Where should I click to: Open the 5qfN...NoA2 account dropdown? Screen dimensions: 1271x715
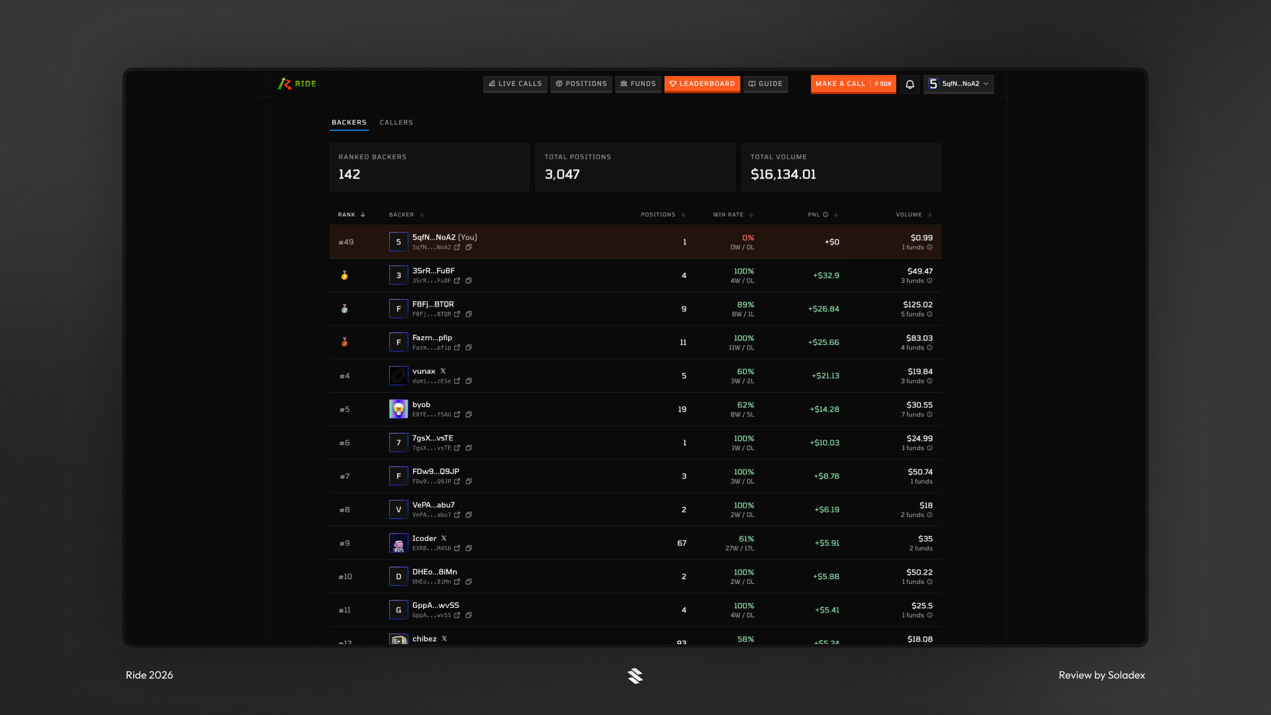coord(959,84)
